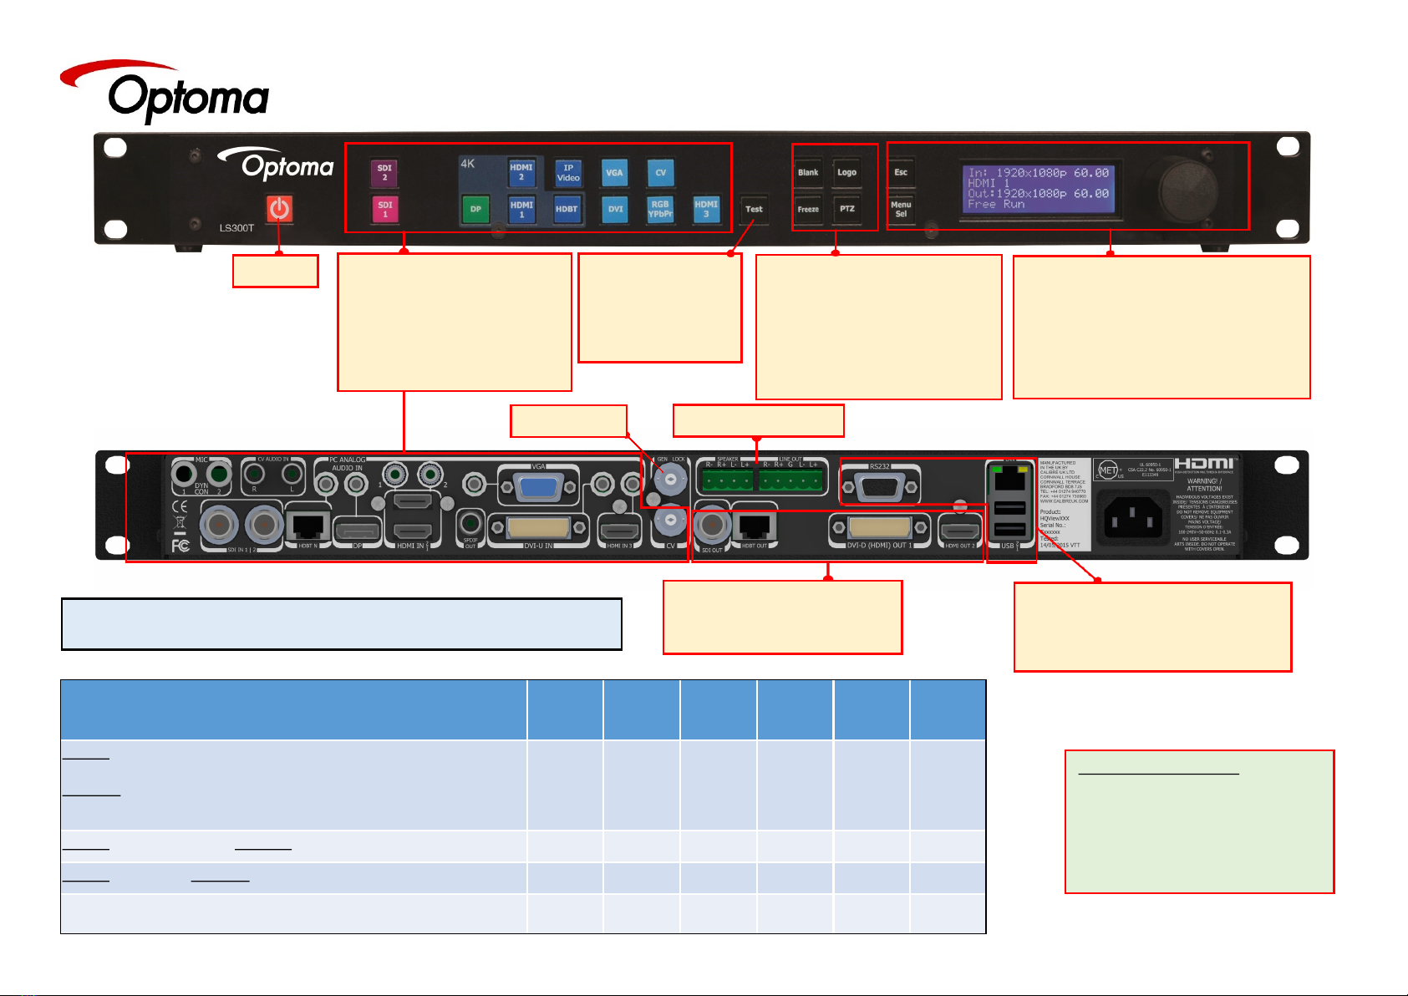Viewport: 1408px width, 996px height.
Task: Choose the VGA input button
Action: pos(614,173)
